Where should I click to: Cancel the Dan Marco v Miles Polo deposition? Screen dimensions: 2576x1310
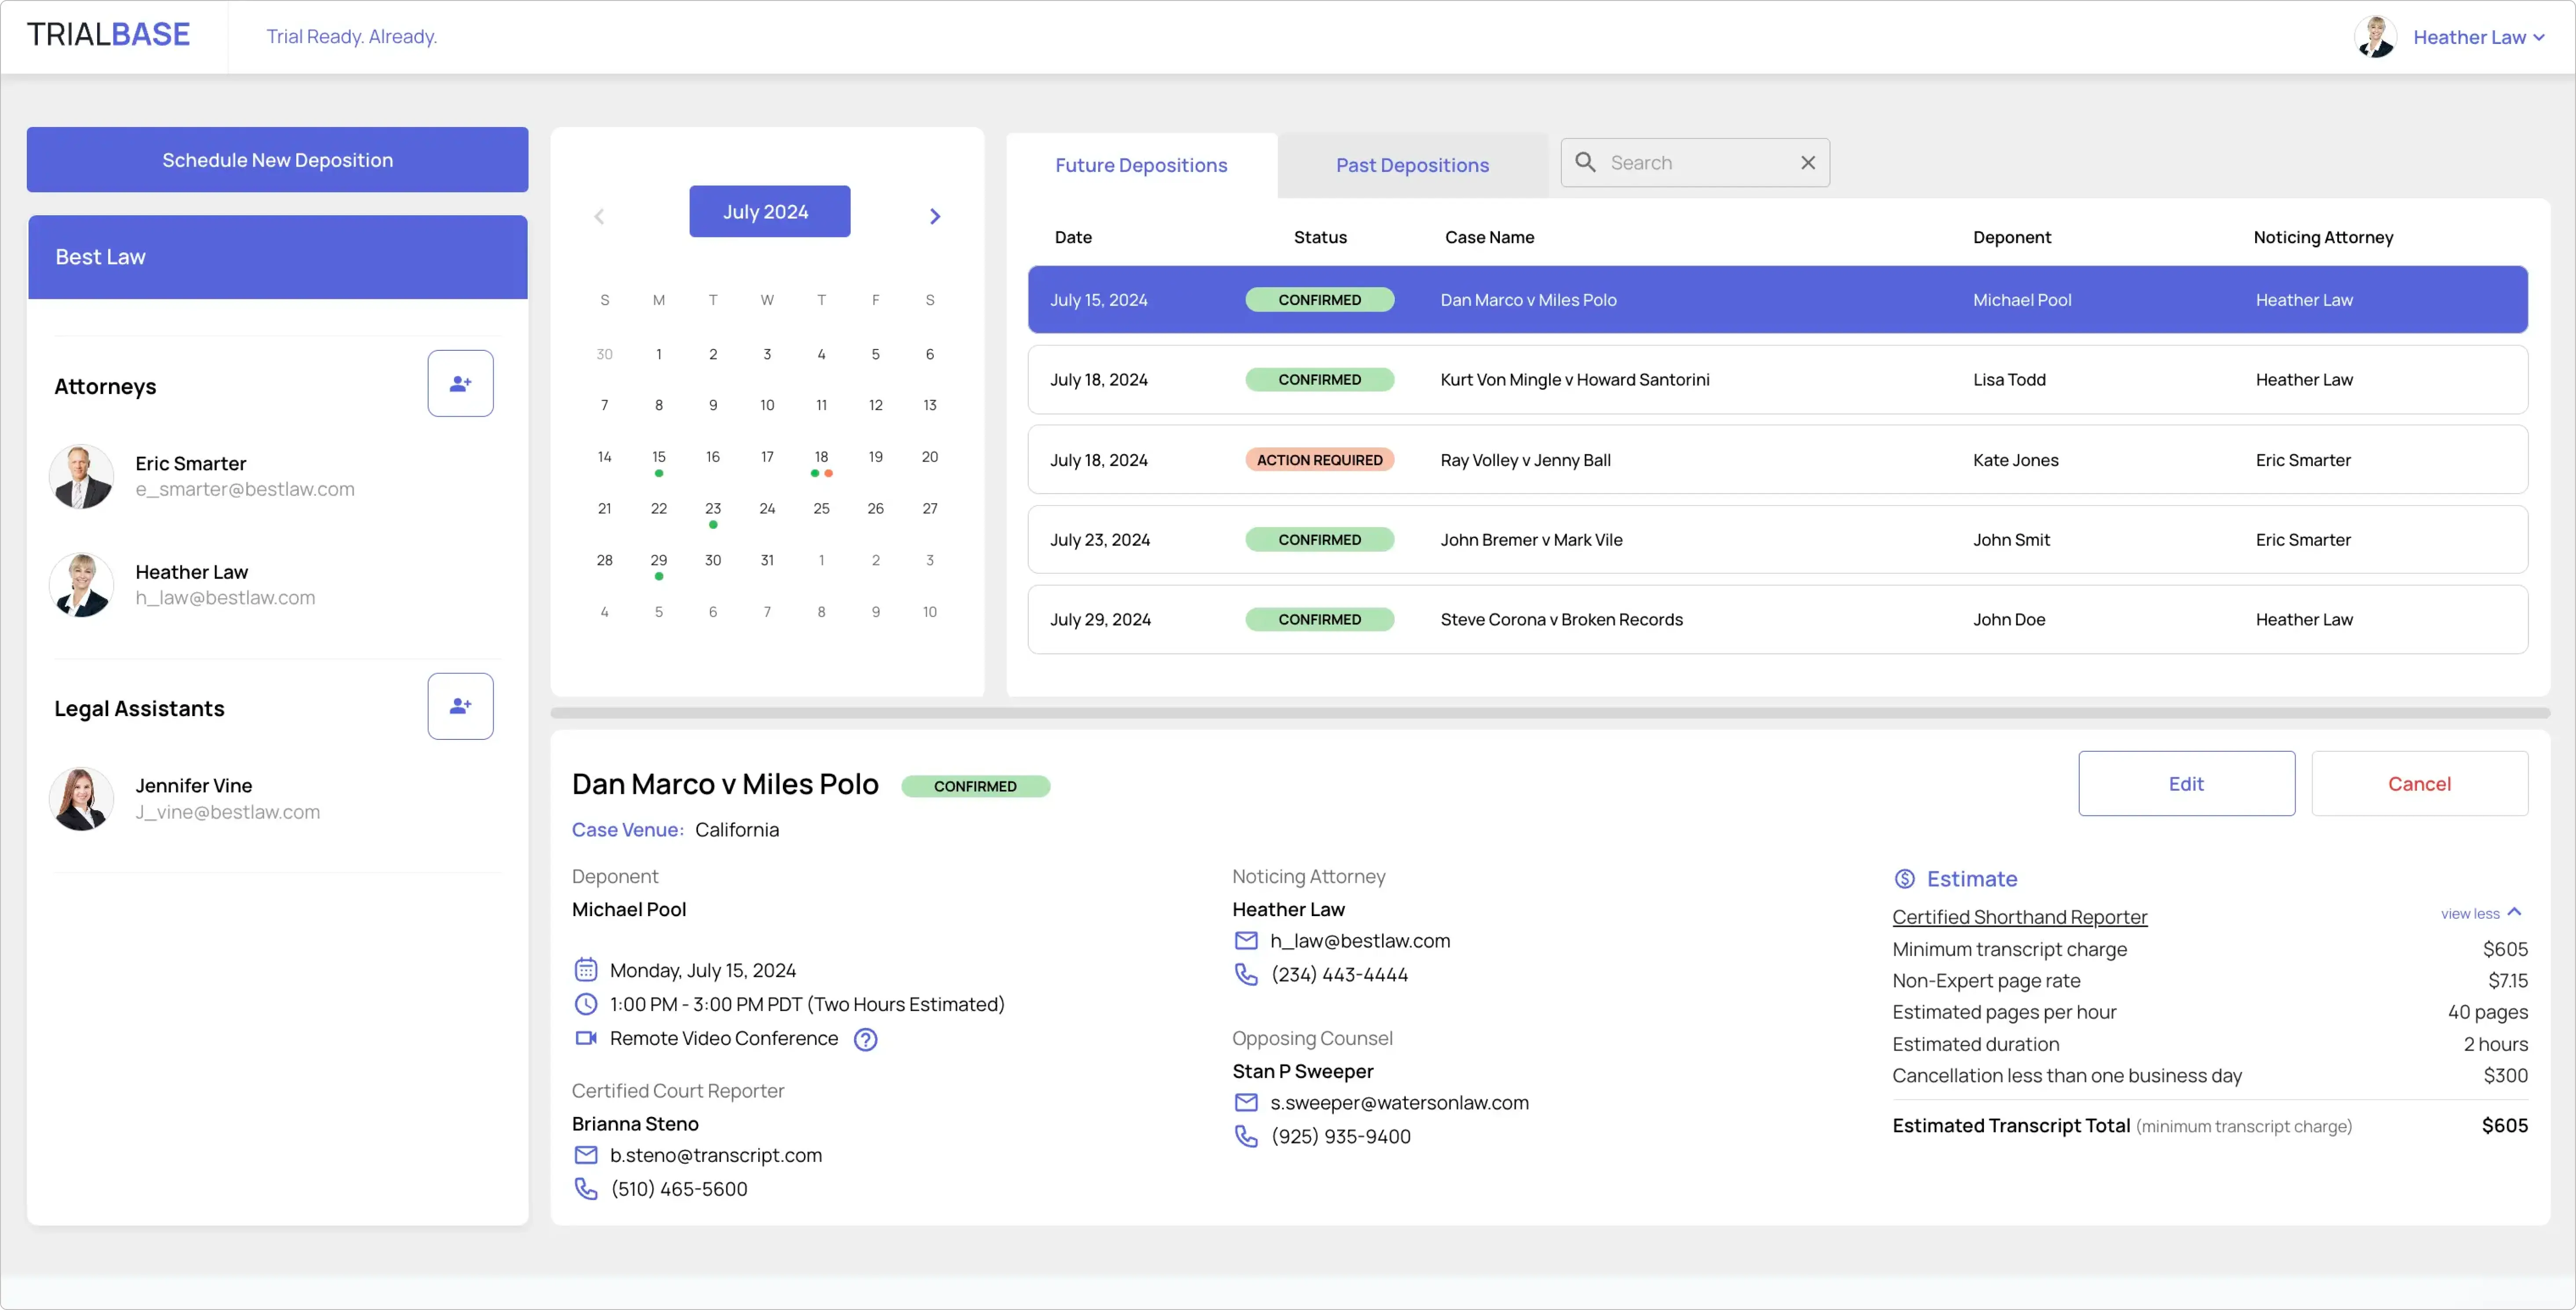2420,783
